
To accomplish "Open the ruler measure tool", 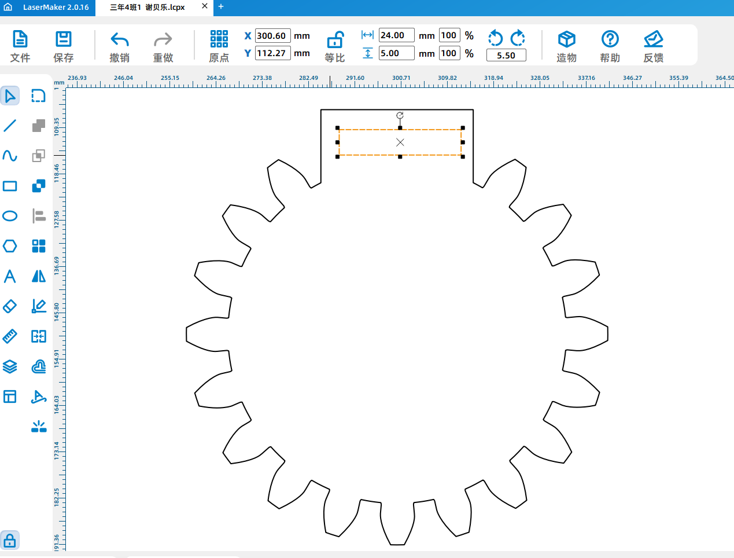I will (10, 336).
